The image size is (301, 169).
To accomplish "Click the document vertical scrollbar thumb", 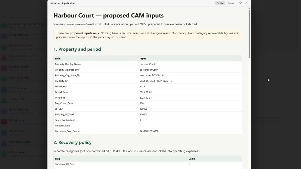I will tap(249, 34).
